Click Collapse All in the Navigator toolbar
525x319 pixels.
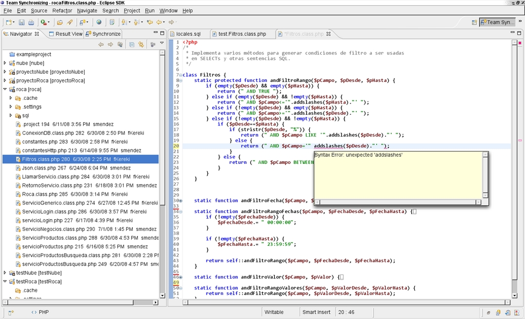point(132,45)
